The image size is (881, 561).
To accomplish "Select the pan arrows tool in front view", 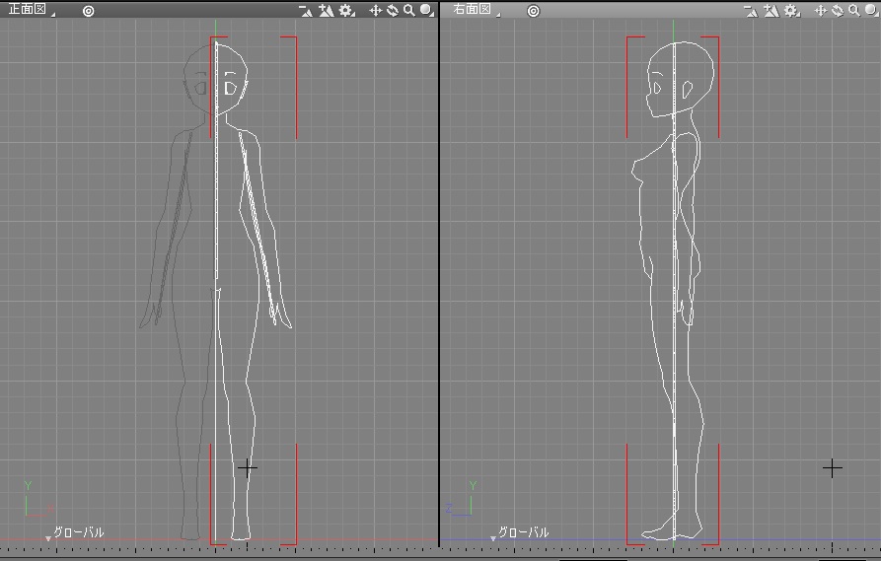I will click(376, 11).
